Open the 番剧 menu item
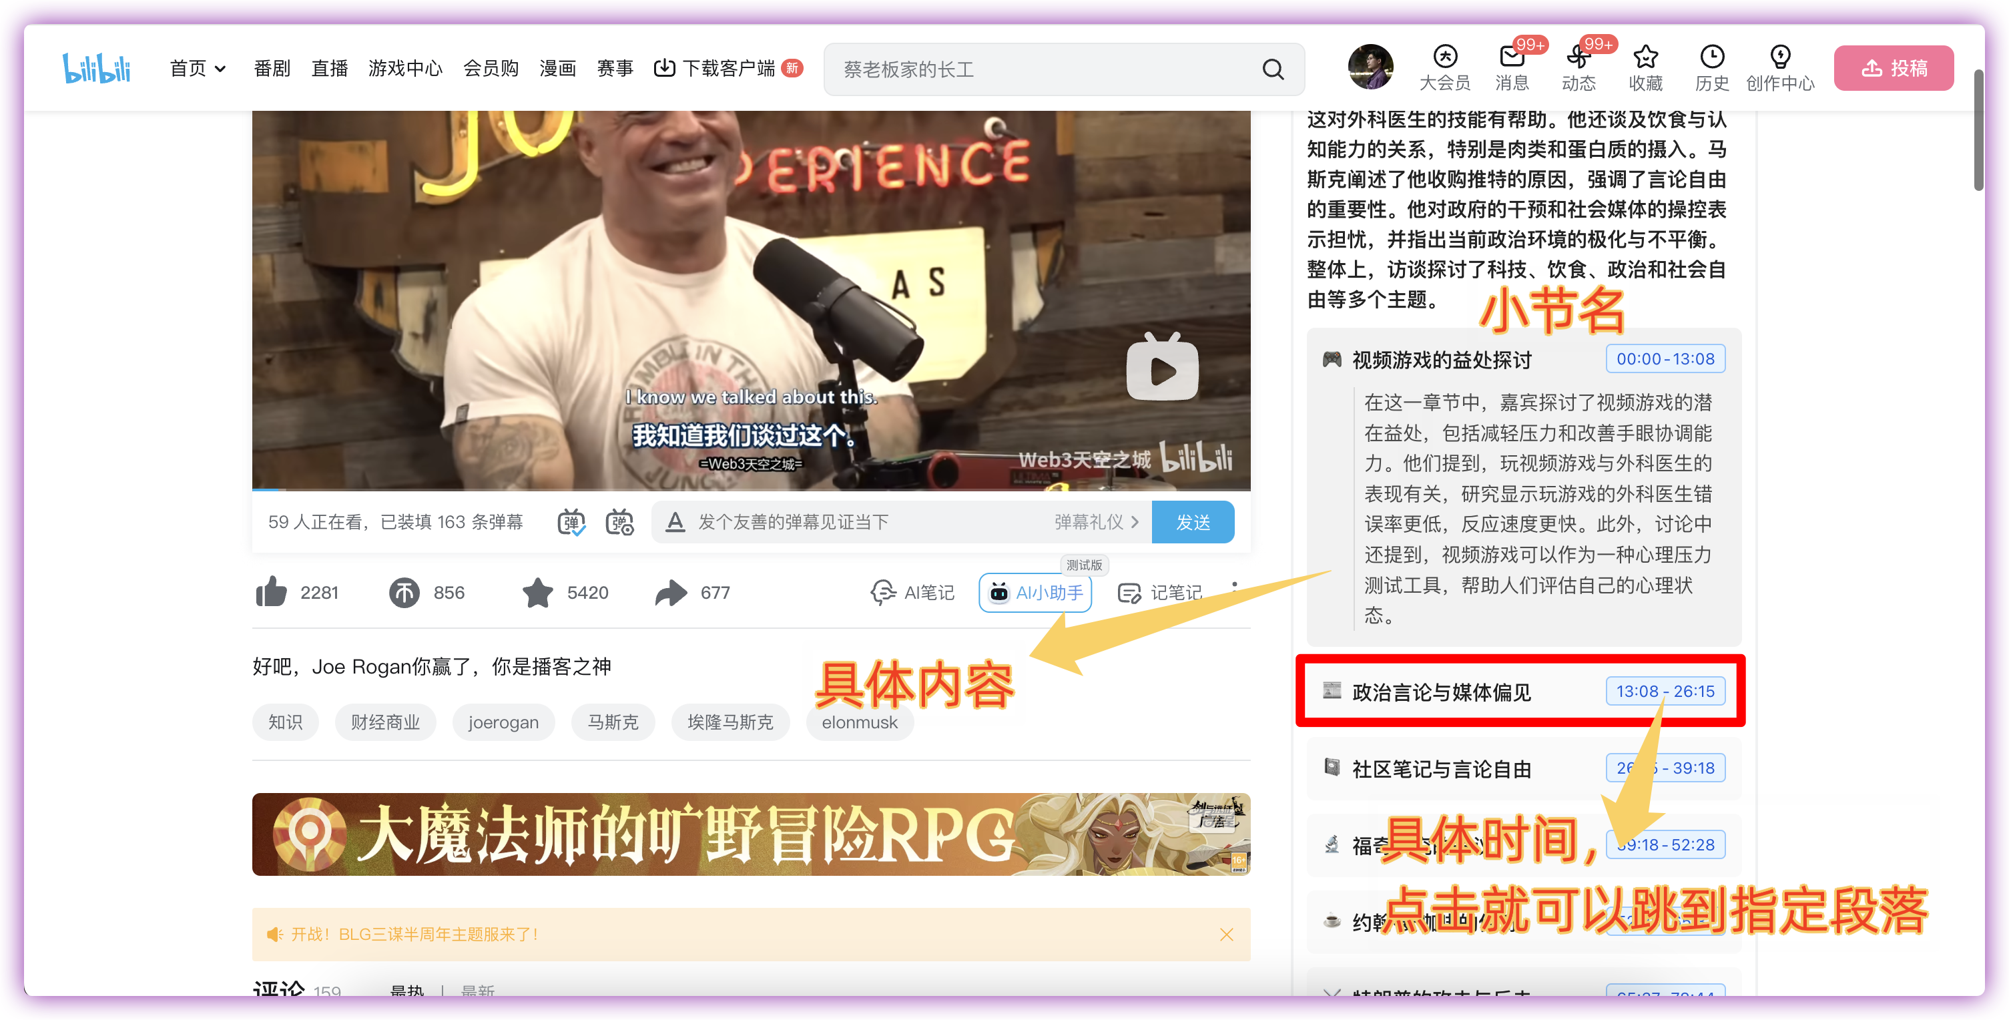2009x1020 pixels. [272, 69]
